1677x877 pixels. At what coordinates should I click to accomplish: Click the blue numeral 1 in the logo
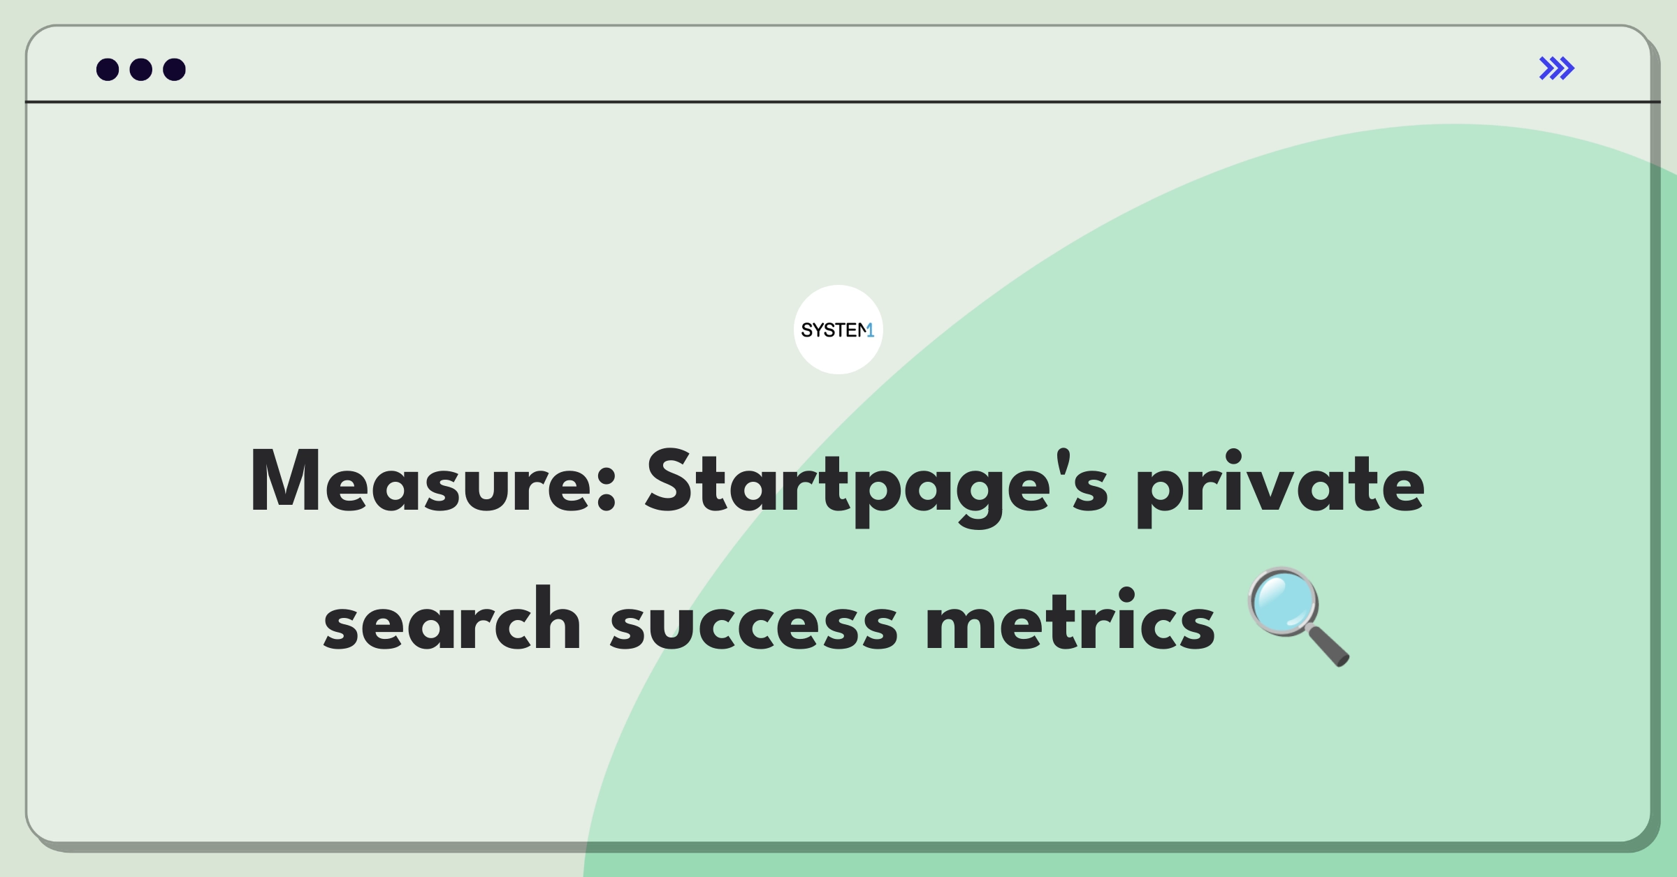(x=870, y=330)
